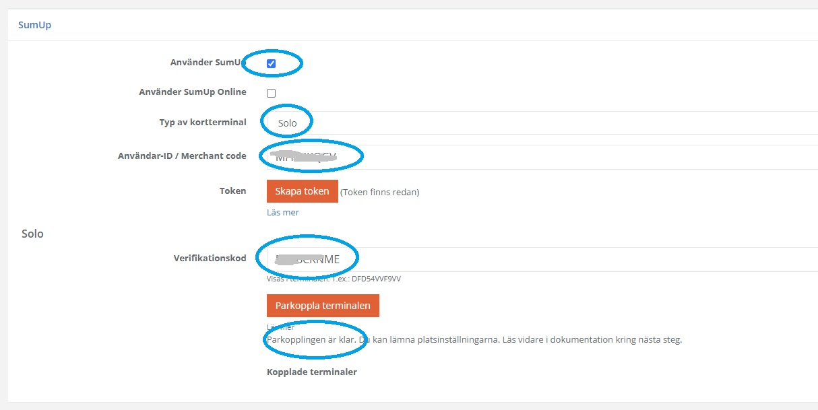The width and height of the screenshot is (818, 410).
Task: Click the Kopplade terminaler heading
Action: coord(312,372)
